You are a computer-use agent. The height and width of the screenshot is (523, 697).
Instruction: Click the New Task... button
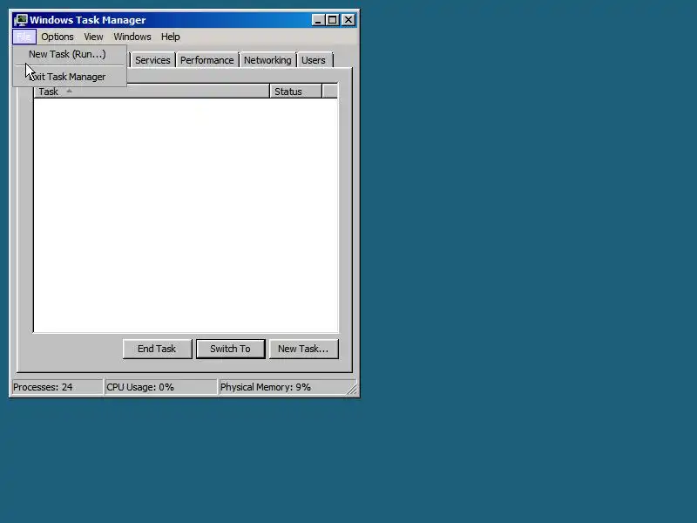303,349
